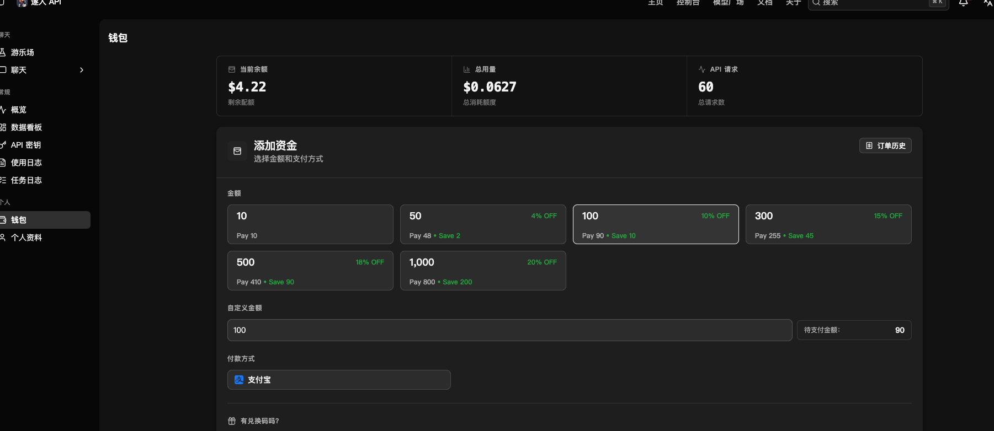The width and height of the screenshot is (994, 431).
Task: Click the current balance $4.22
Action: 247,87
